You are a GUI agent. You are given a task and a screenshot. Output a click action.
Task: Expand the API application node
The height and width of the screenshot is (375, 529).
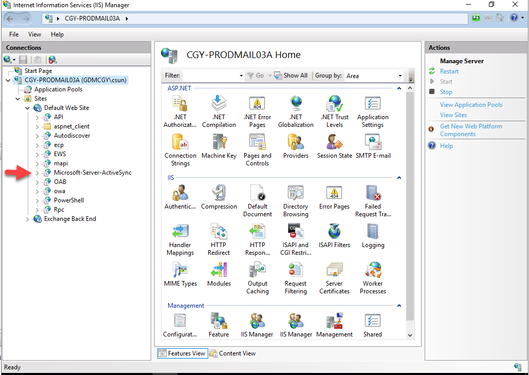[37, 117]
